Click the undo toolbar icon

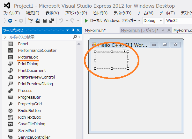[61, 21]
